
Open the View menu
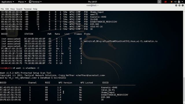(12, 9)
